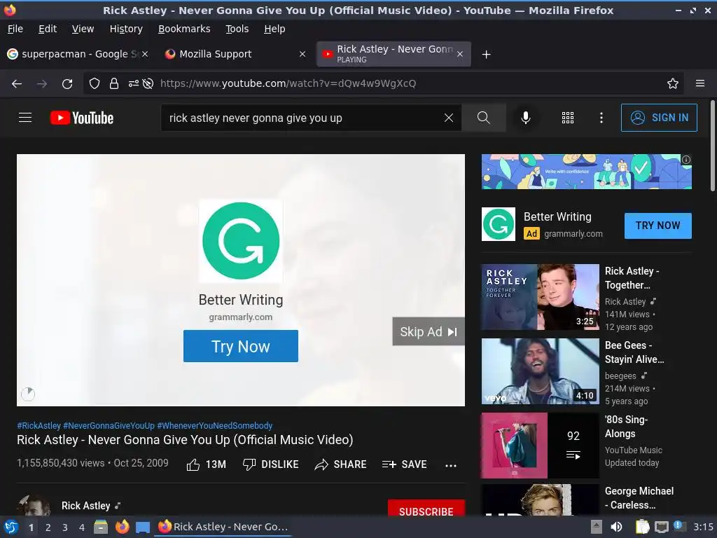Reload the page in Firefox
Screen dimensions: 717x538
click(67, 84)
